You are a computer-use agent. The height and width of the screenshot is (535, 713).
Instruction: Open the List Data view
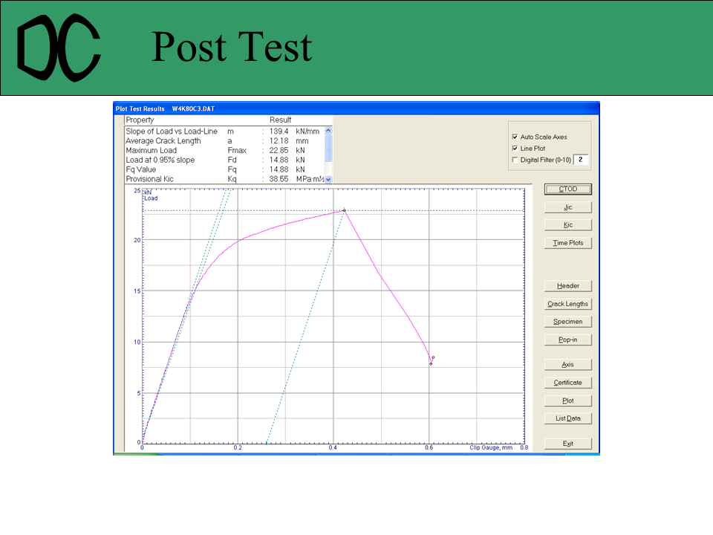click(567, 418)
